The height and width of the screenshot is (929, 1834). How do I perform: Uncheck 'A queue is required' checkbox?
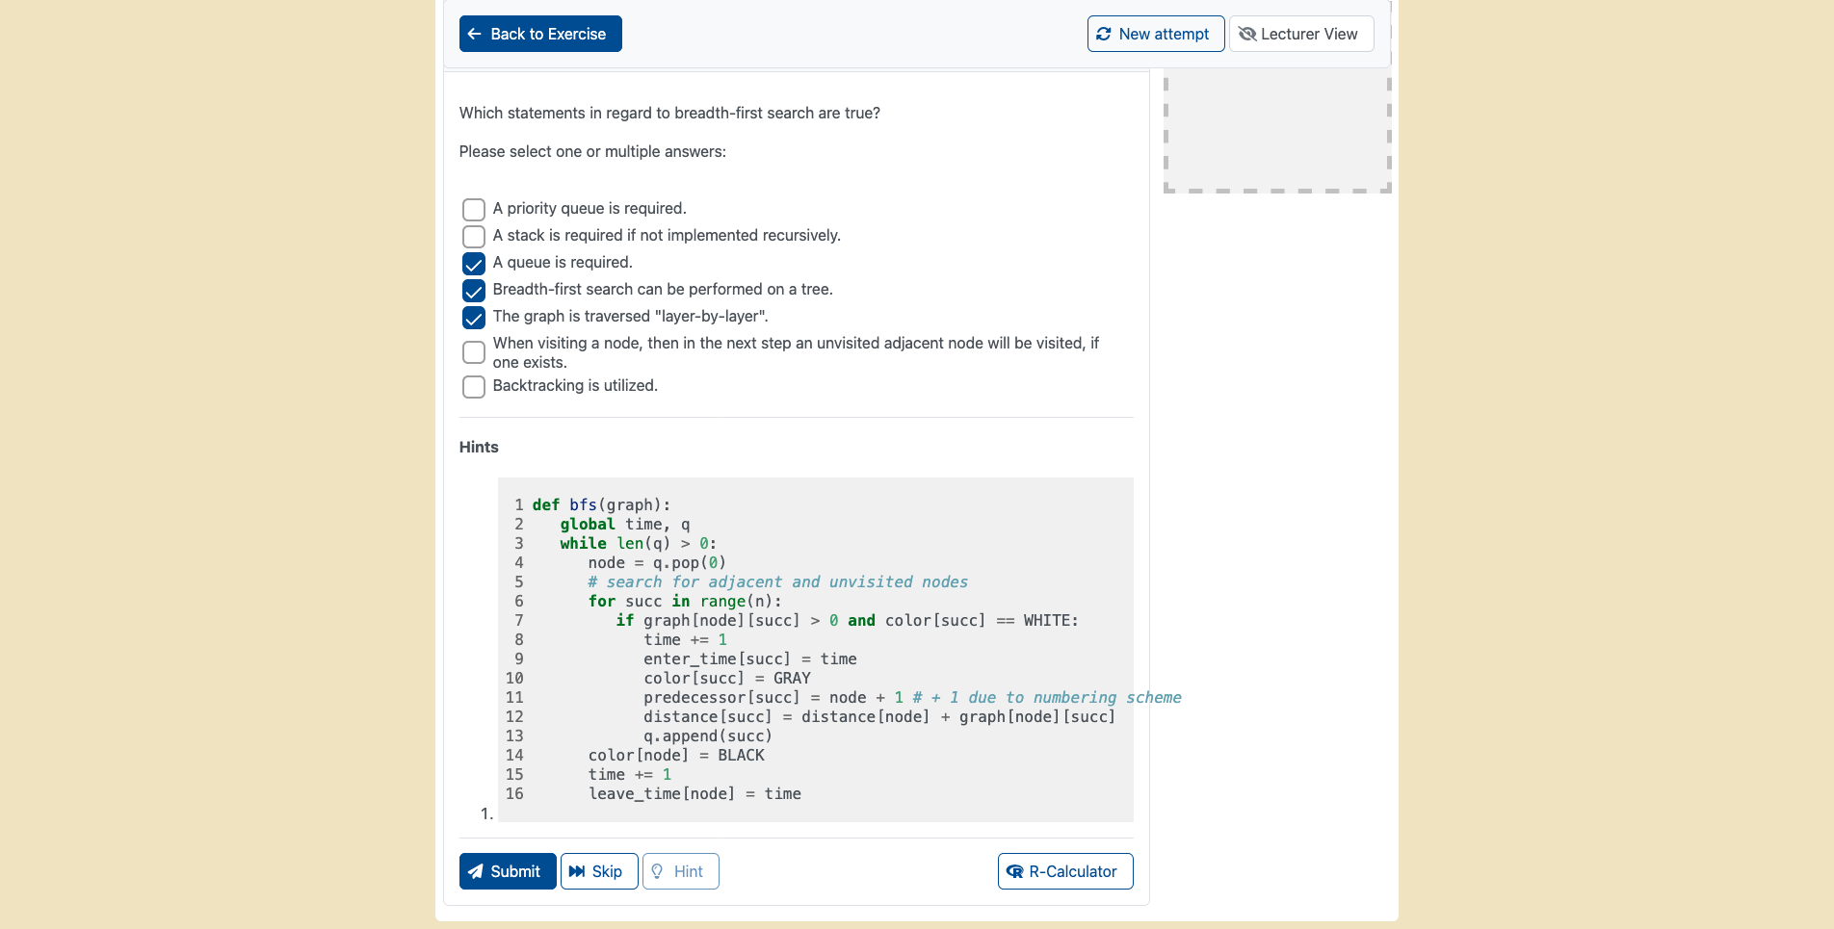click(x=474, y=264)
